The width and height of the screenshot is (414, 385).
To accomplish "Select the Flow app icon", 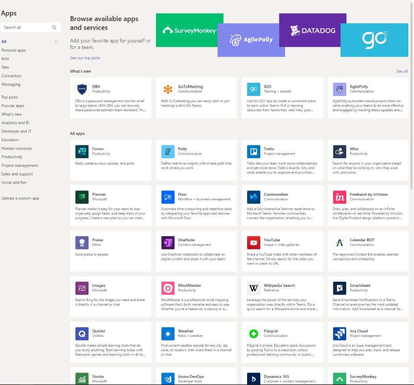I will pos(168,197).
